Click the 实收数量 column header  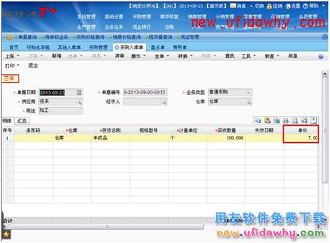pos(226,130)
